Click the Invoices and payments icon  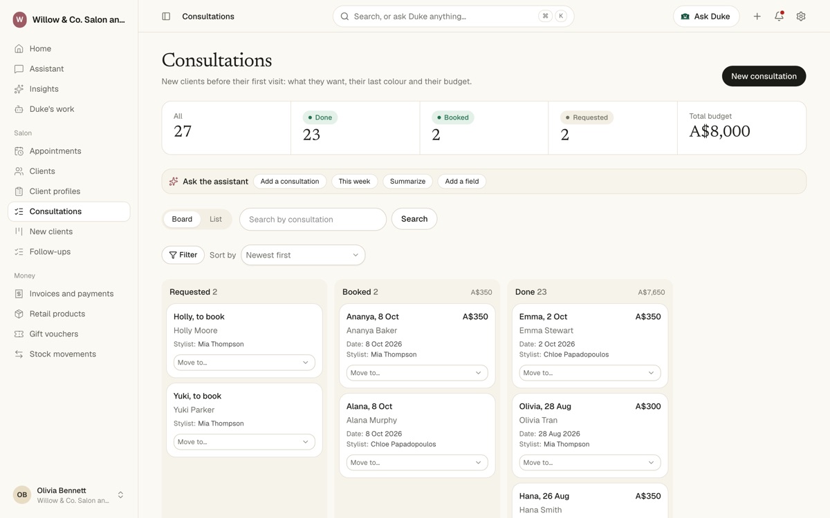pyautogui.click(x=19, y=294)
